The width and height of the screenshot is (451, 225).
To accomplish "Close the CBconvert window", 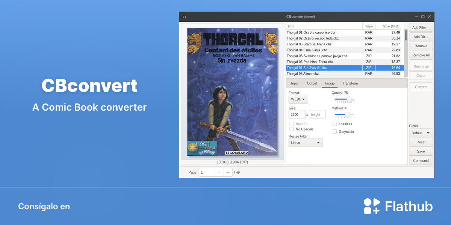I will (429, 16).
